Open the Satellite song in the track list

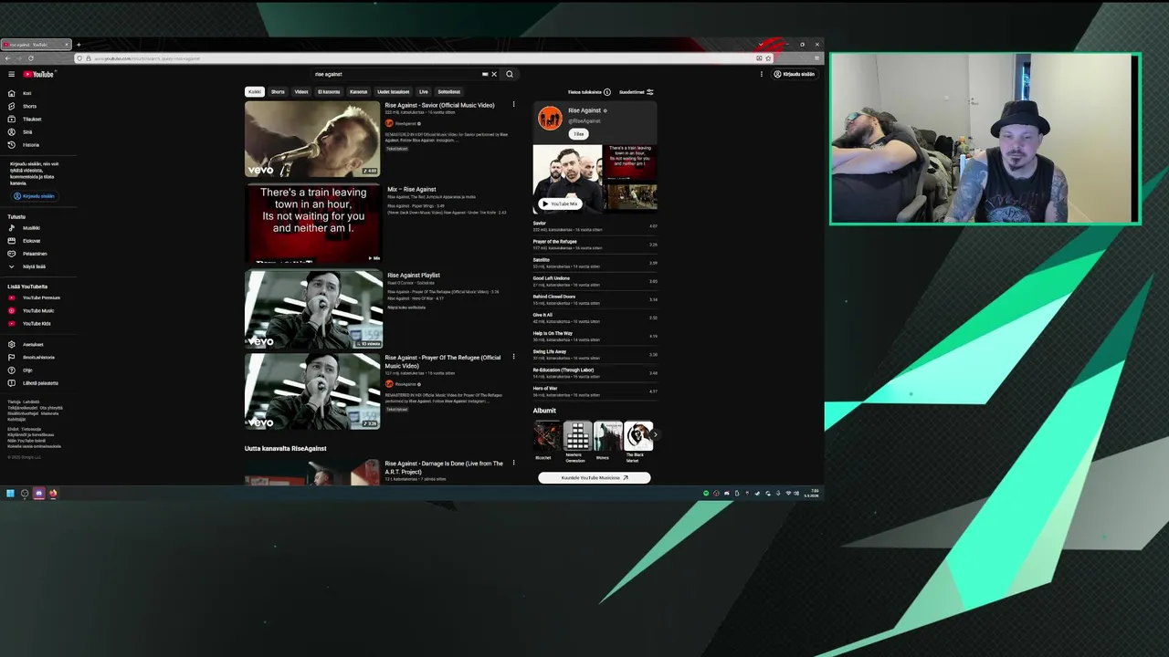tap(595, 263)
